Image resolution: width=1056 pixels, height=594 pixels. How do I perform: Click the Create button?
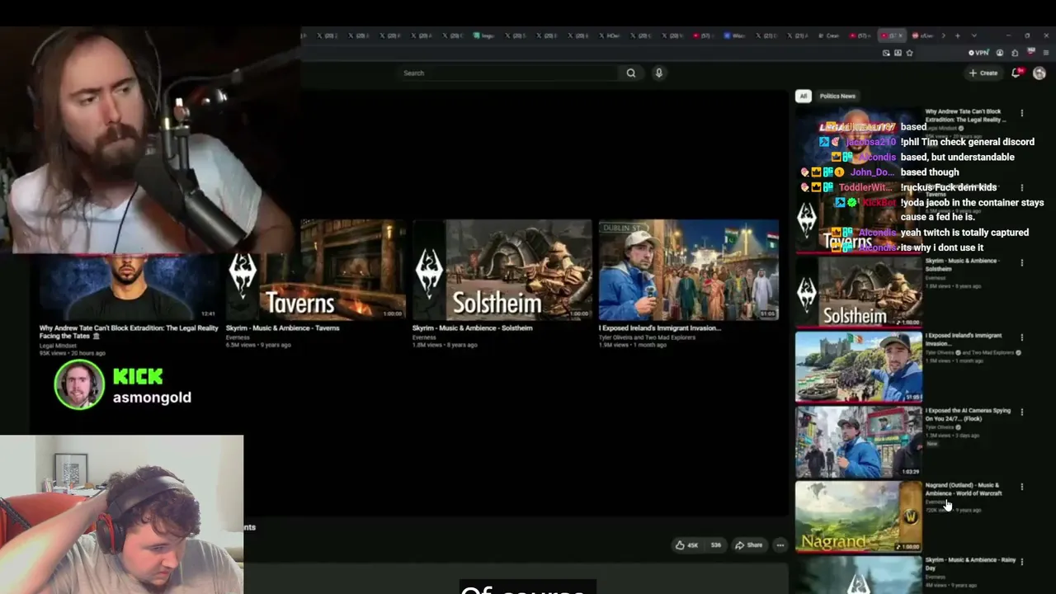coord(983,73)
